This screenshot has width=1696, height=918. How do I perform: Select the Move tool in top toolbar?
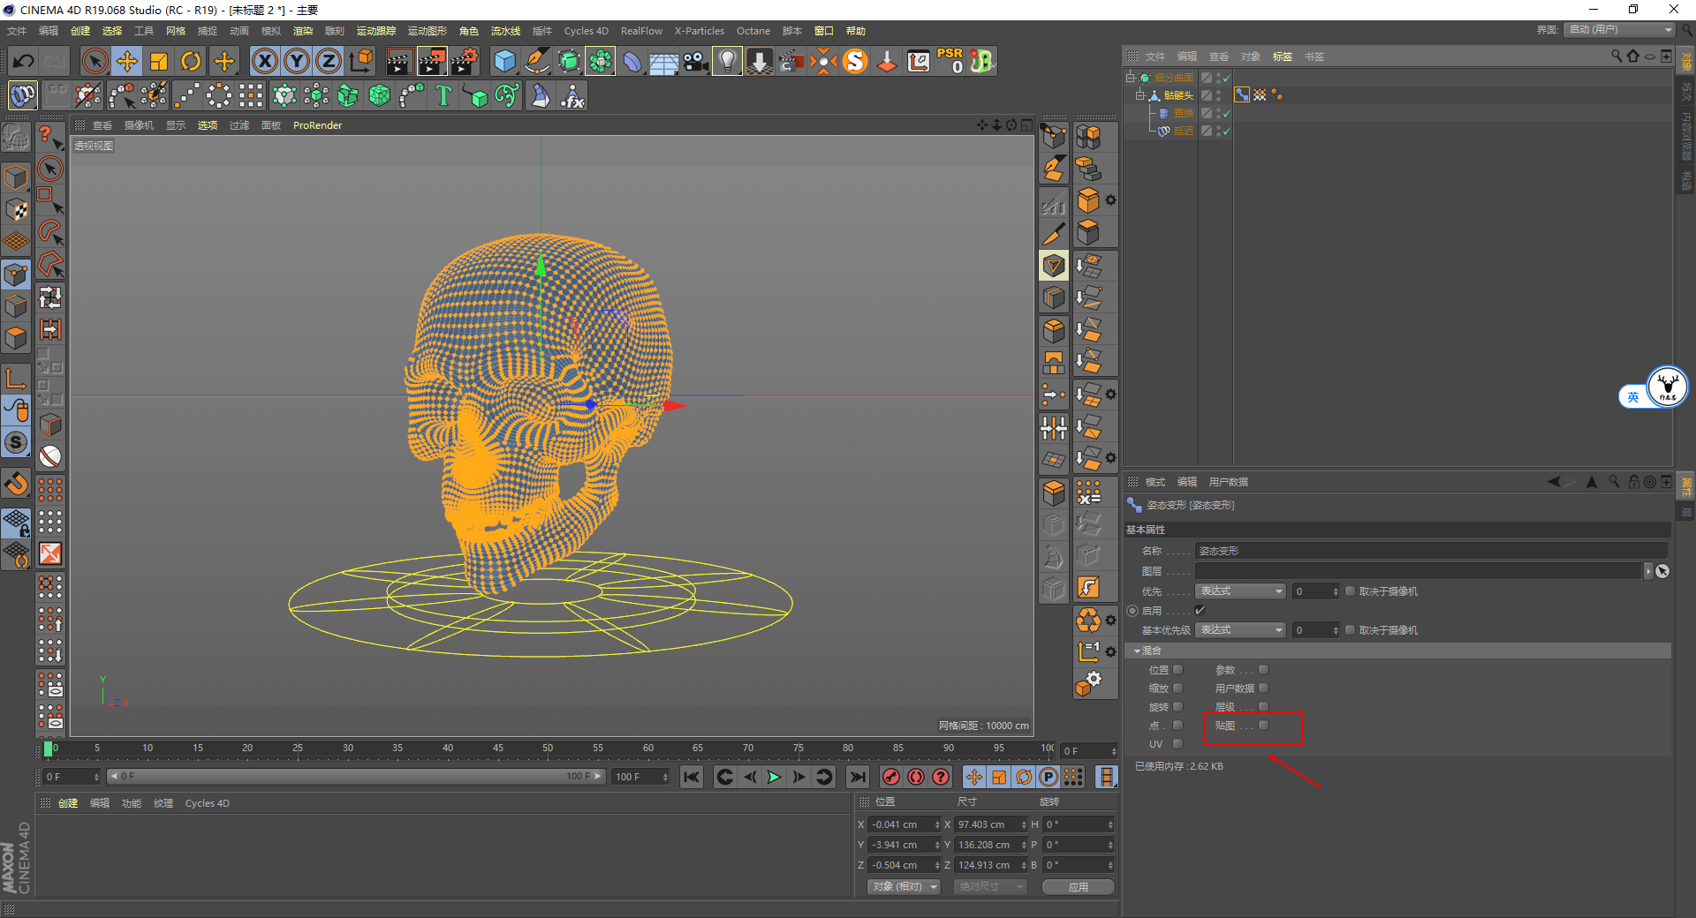pos(127,61)
